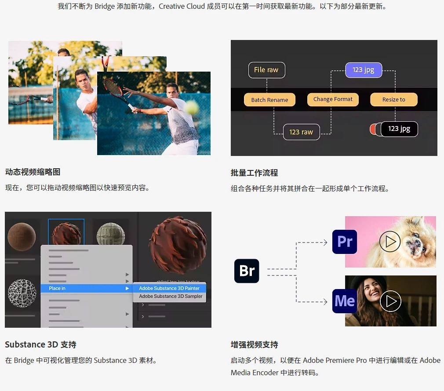Click the Change Format button
This screenshot has width=444, height=391.
point(333,99)
